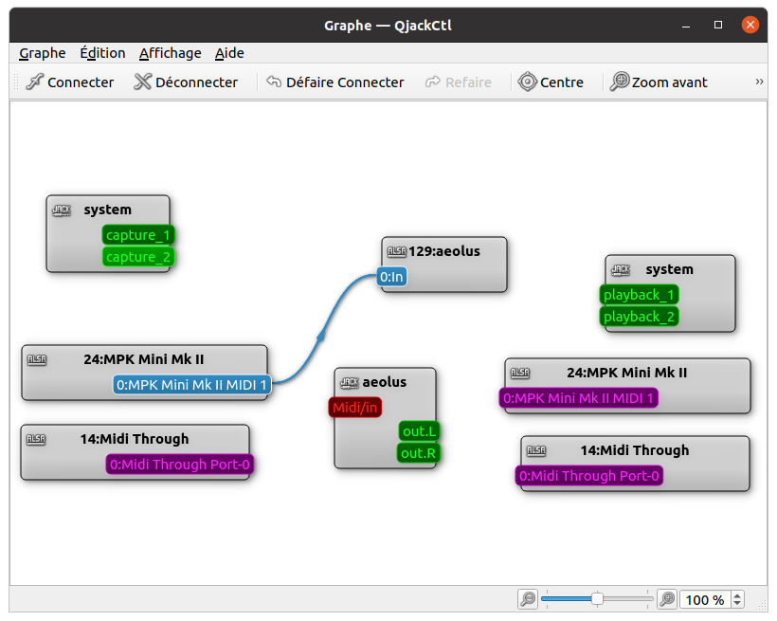The height and width of the screenshot is (621, 777).
Task: Open the Édition menu
Action: [102, 53]
